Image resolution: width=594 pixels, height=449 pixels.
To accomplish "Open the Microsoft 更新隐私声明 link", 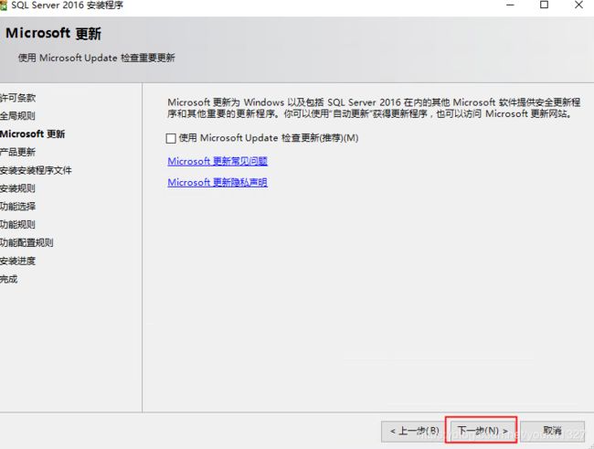I will click(x=217, y=182).
